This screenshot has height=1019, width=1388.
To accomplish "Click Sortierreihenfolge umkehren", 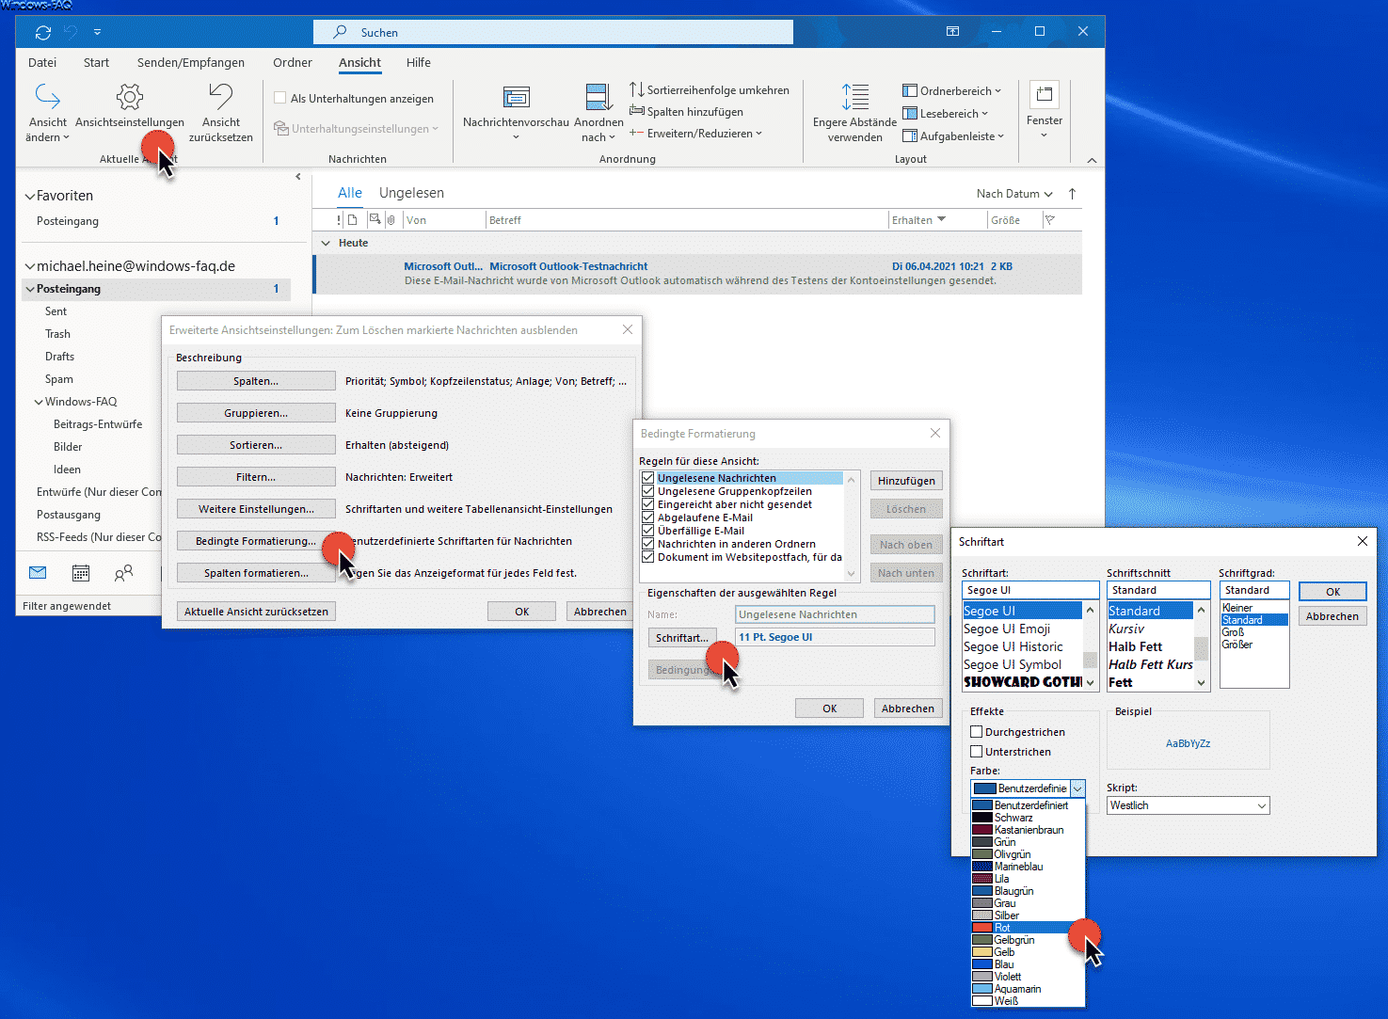I will [710, 90].
